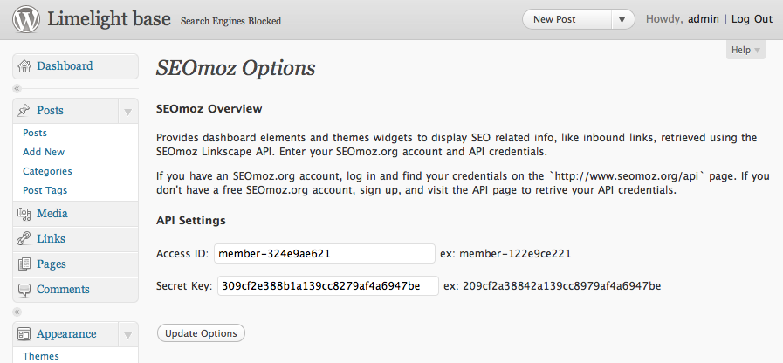
Task: Toggle the Appearance submenu arrow
Action: pos(127,334)
